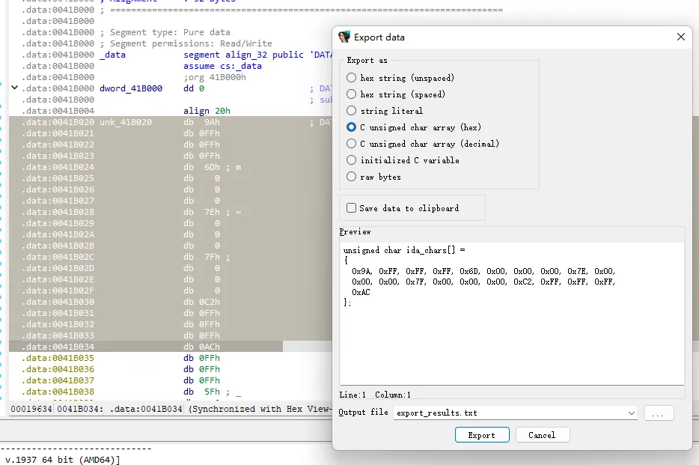Choose hex string (spaced) export format
699x465 pixels.
(352, 94)
